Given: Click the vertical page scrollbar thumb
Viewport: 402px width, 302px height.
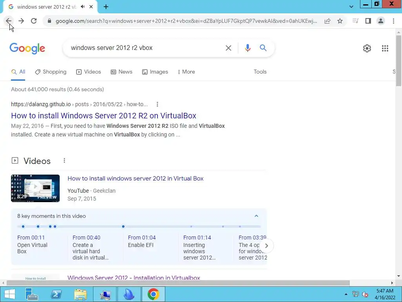Looking at the screenshot, I should click(398, 61).
